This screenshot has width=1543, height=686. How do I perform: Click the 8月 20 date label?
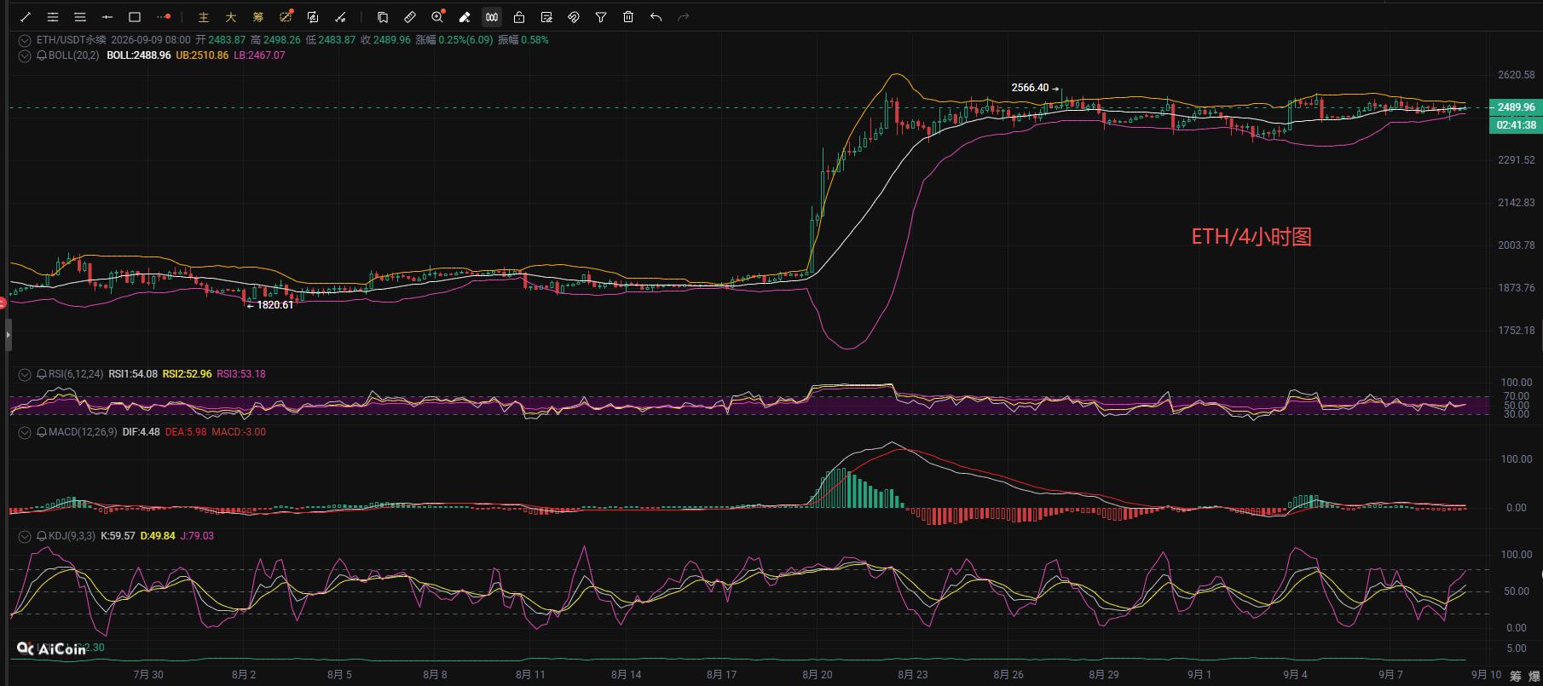pyautogui.click(x=818, y=674)
